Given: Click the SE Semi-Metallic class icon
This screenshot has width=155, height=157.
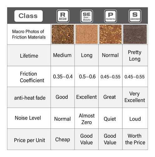Looking at the screenshot, I should tap(86, 16).
